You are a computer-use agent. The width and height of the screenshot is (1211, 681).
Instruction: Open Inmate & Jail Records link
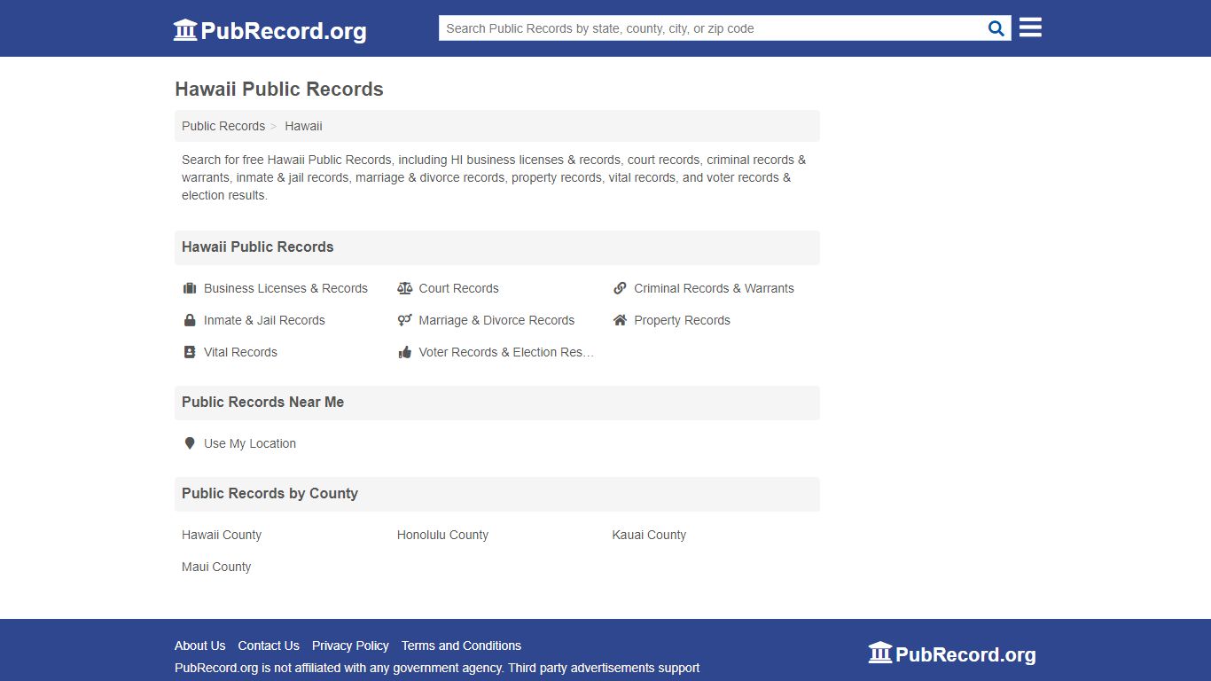click(x=264, y=320)
